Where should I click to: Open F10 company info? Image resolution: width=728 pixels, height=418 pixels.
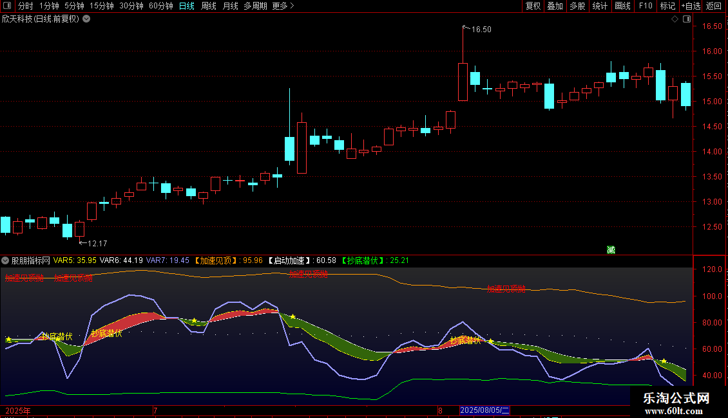point(645,6)
